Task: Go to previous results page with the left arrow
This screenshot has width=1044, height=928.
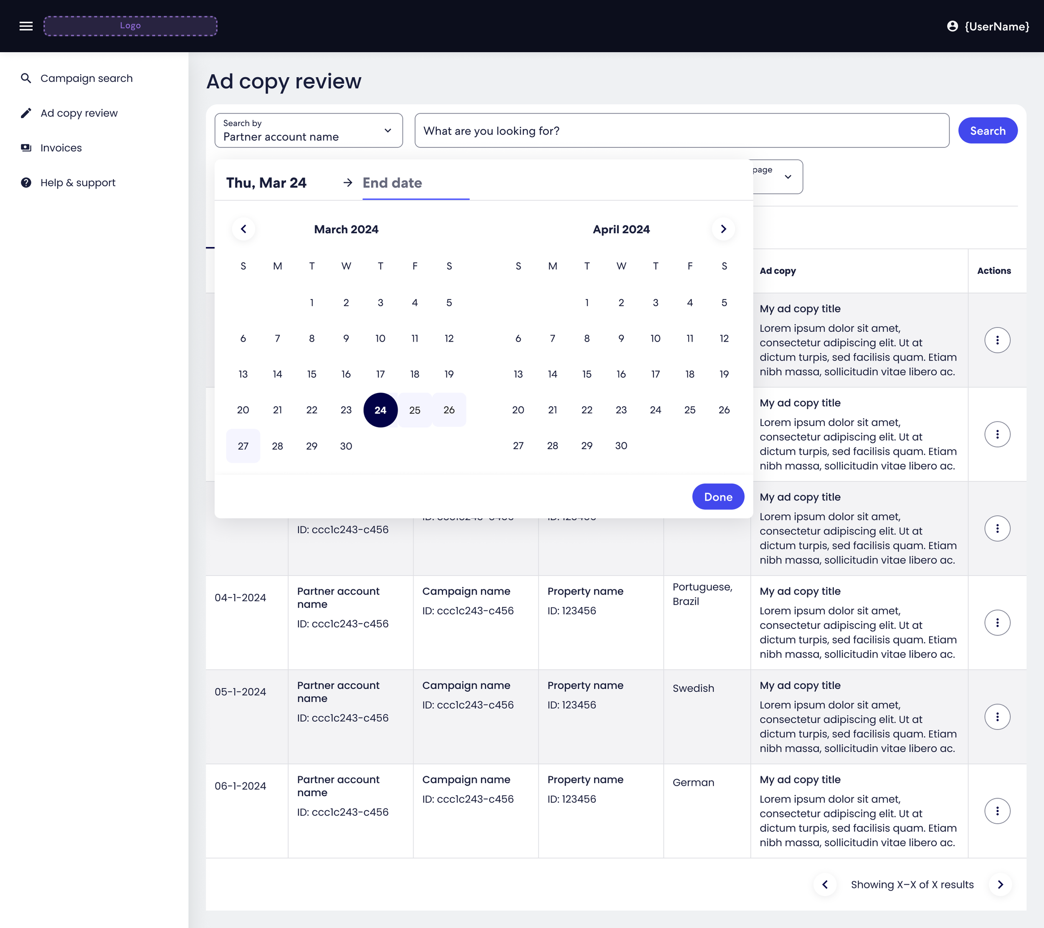Action: [x=826, y=885]
